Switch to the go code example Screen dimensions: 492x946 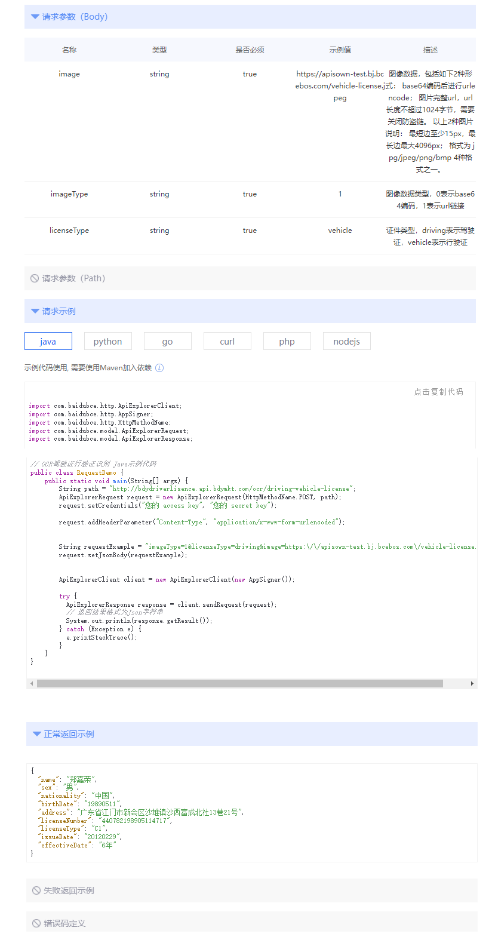tap(168, 342)
